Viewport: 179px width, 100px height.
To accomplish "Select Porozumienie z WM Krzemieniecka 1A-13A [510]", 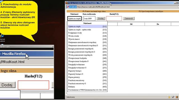I will click(88, 90).
